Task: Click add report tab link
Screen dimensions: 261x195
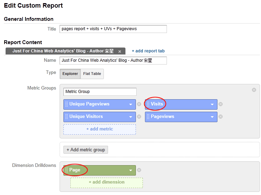Action: (148, 51)
